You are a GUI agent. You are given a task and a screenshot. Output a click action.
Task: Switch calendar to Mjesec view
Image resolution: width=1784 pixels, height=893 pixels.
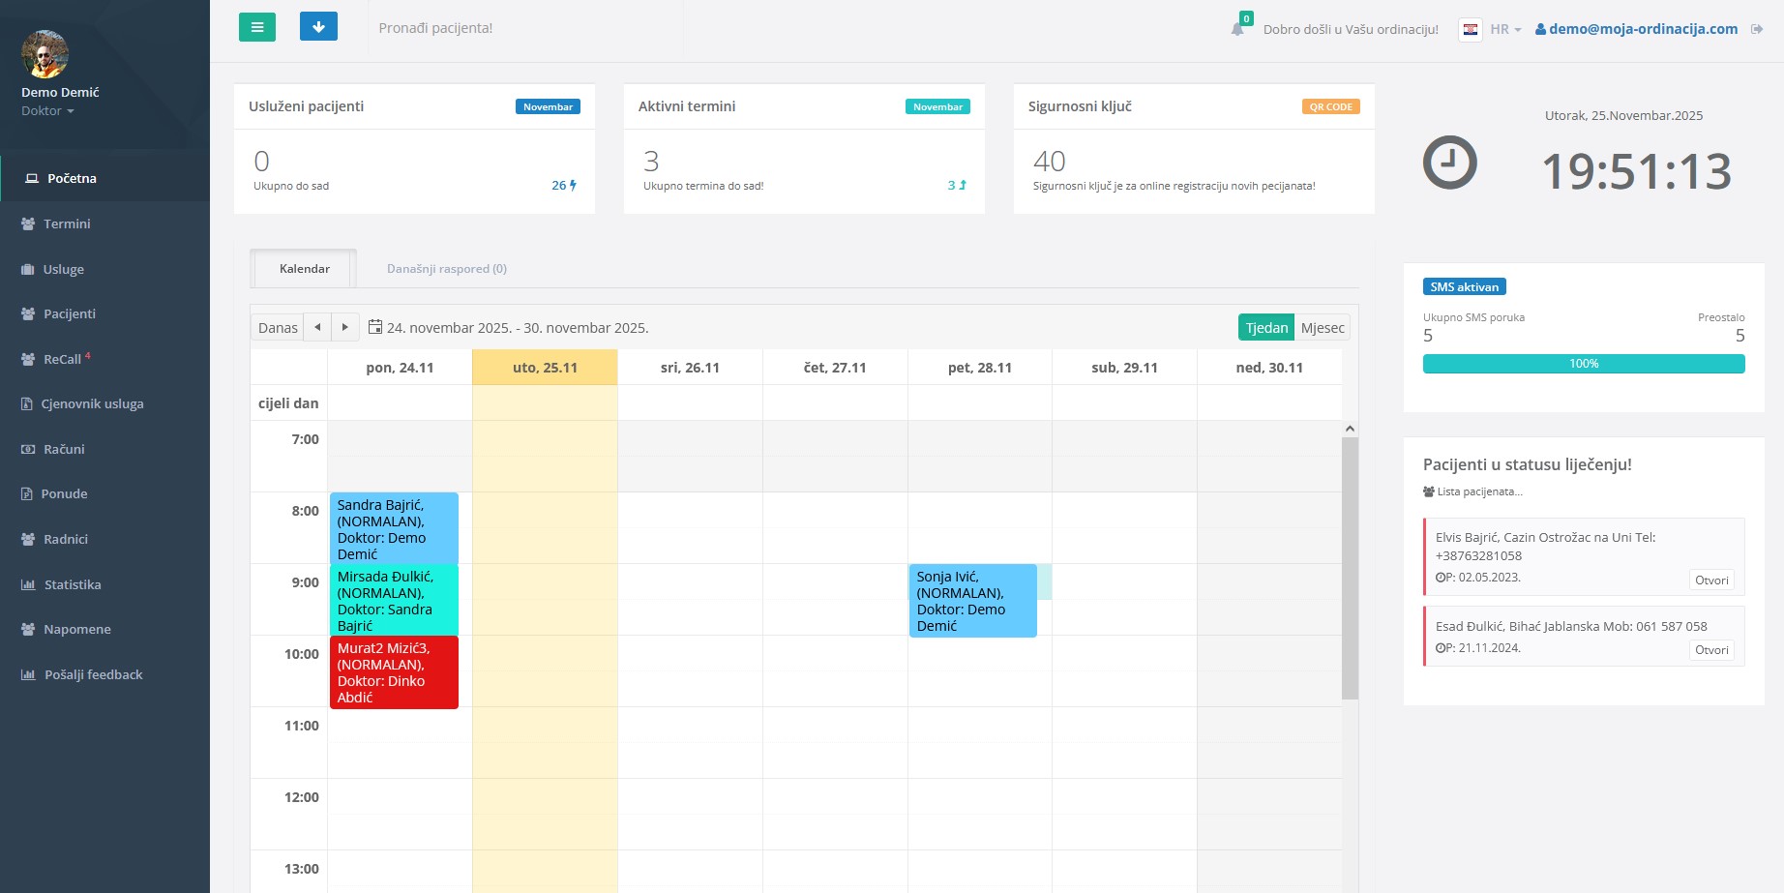pyautogui.click(x=1322, y=328)
